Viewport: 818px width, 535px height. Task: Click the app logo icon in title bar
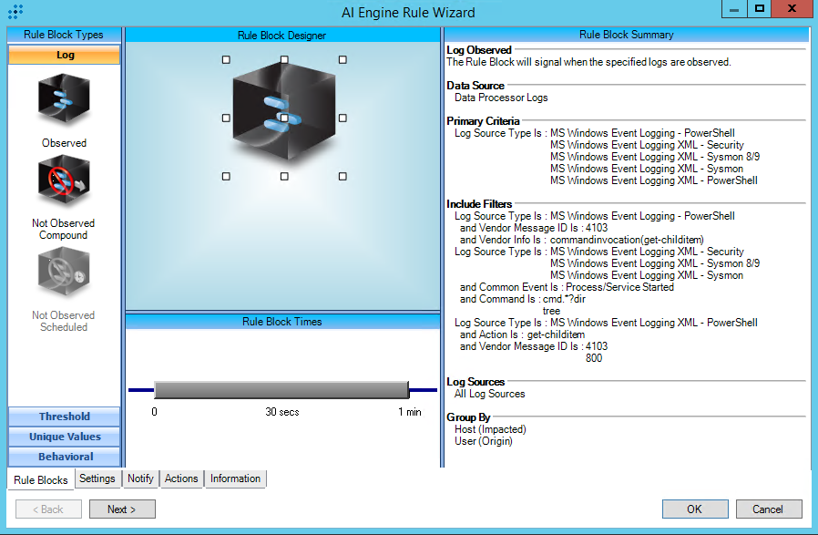pos(15,12)
